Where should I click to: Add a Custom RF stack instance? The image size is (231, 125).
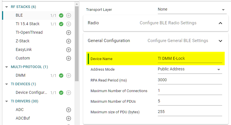coord(68,58)
